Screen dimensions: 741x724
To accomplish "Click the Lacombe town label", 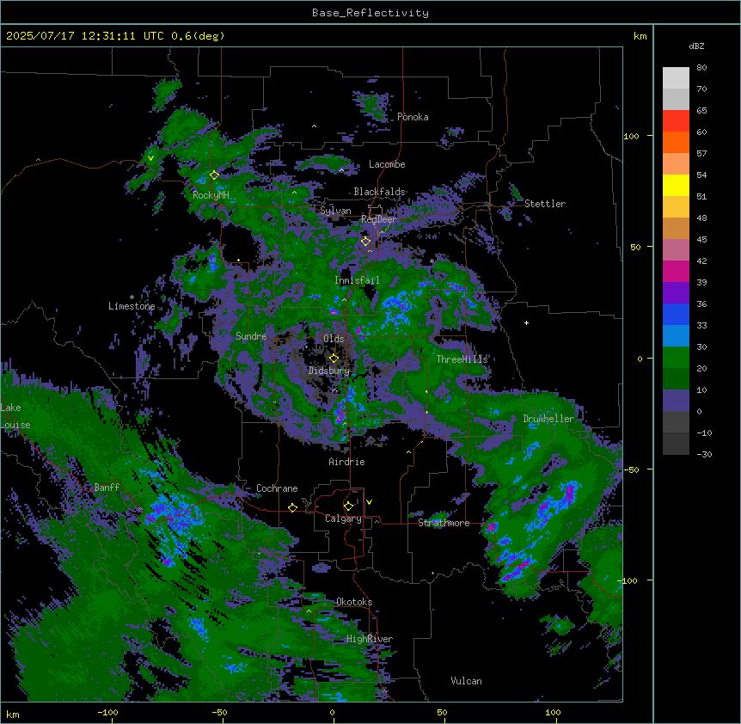I will click(x=387, y=164).
